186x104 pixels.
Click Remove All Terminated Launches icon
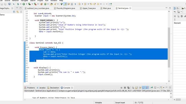pyautogui.click(x=128, y=88)
